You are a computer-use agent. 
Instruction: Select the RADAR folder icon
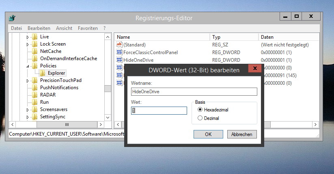click(x=35, y=95)
